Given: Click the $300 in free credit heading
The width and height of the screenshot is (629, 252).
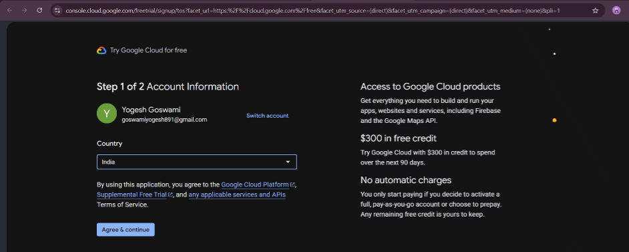Looking at the screenshot, I should [399, 138].
